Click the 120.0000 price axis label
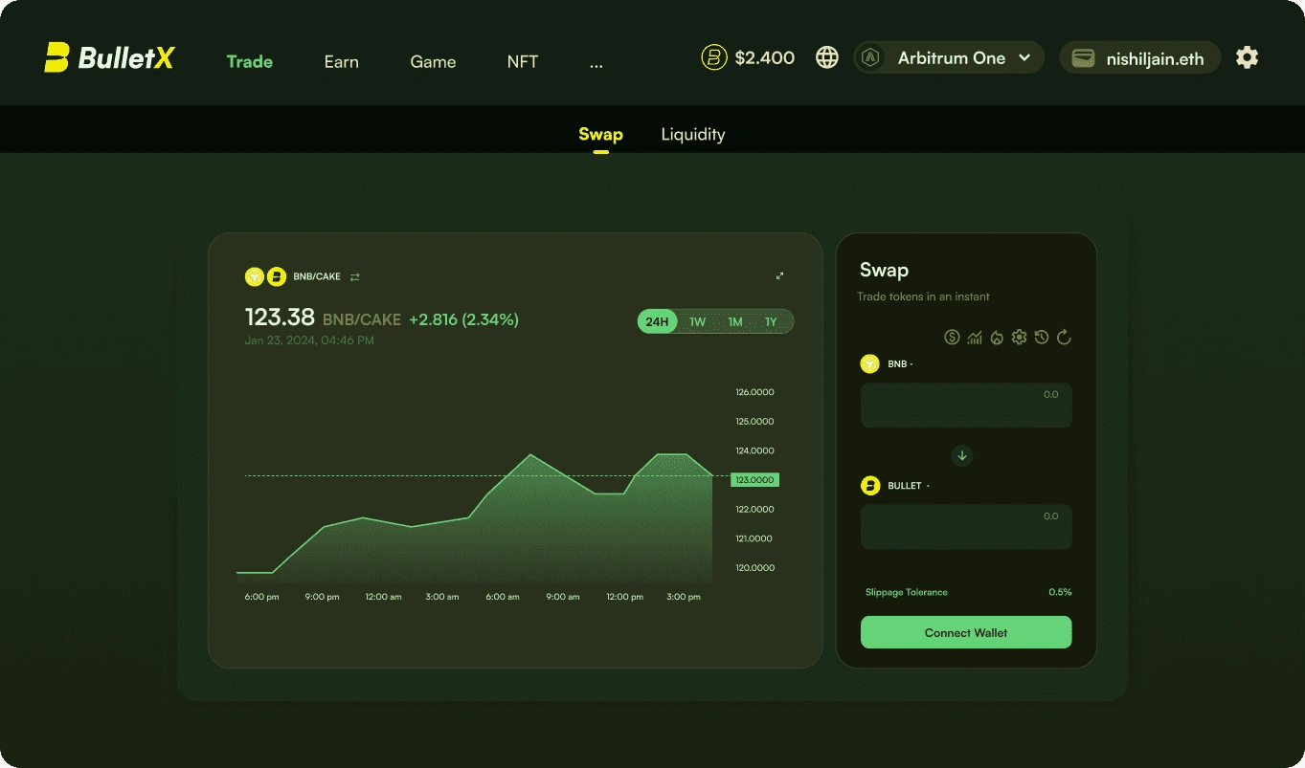 coord(754,568)
